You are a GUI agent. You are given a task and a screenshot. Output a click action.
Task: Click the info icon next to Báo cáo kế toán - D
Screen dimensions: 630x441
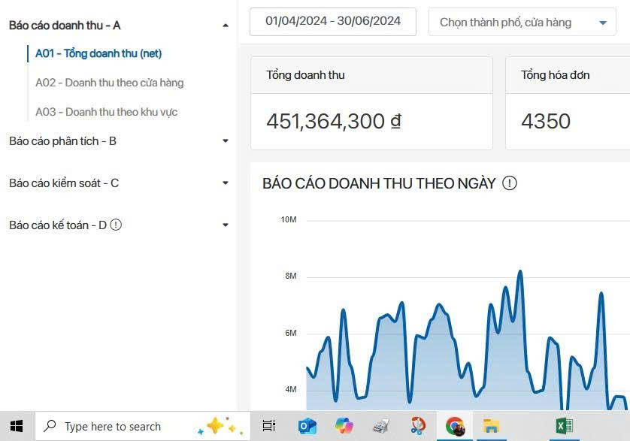pyautogui.click(x=116, y=225)
